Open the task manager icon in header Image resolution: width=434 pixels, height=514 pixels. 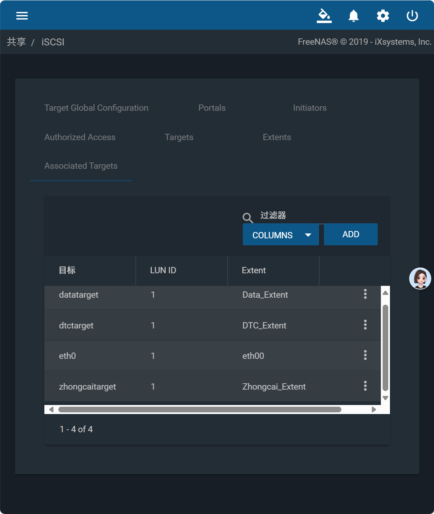point(324,15)
